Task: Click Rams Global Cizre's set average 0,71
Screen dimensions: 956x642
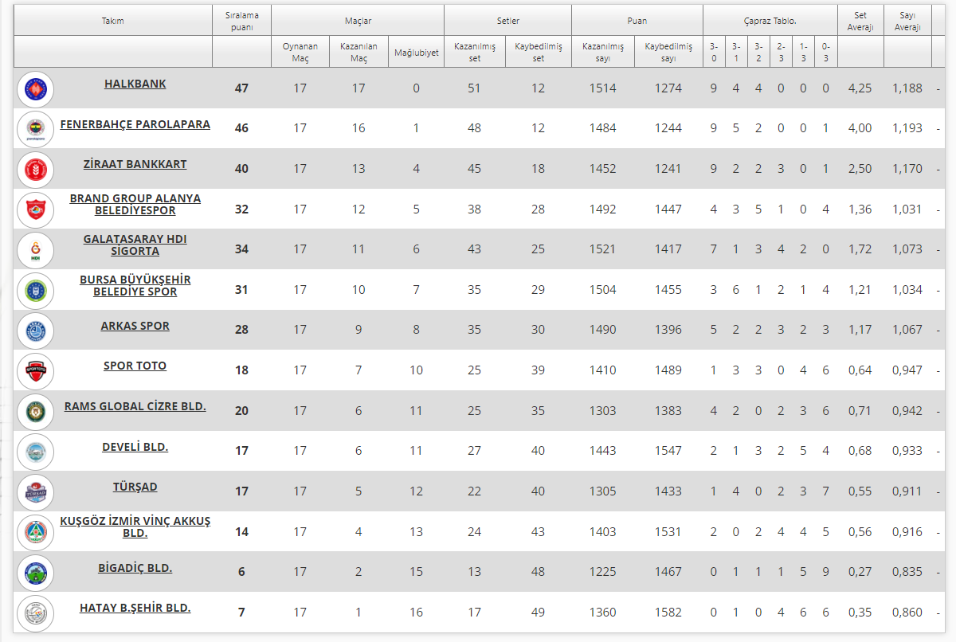Action: (x=860, y=411)
